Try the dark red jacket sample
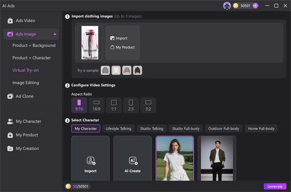Screen dimensions: 291x192 (x=137, y=70)
